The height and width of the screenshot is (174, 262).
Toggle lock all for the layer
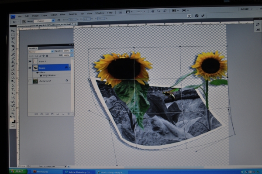[47, 56]
